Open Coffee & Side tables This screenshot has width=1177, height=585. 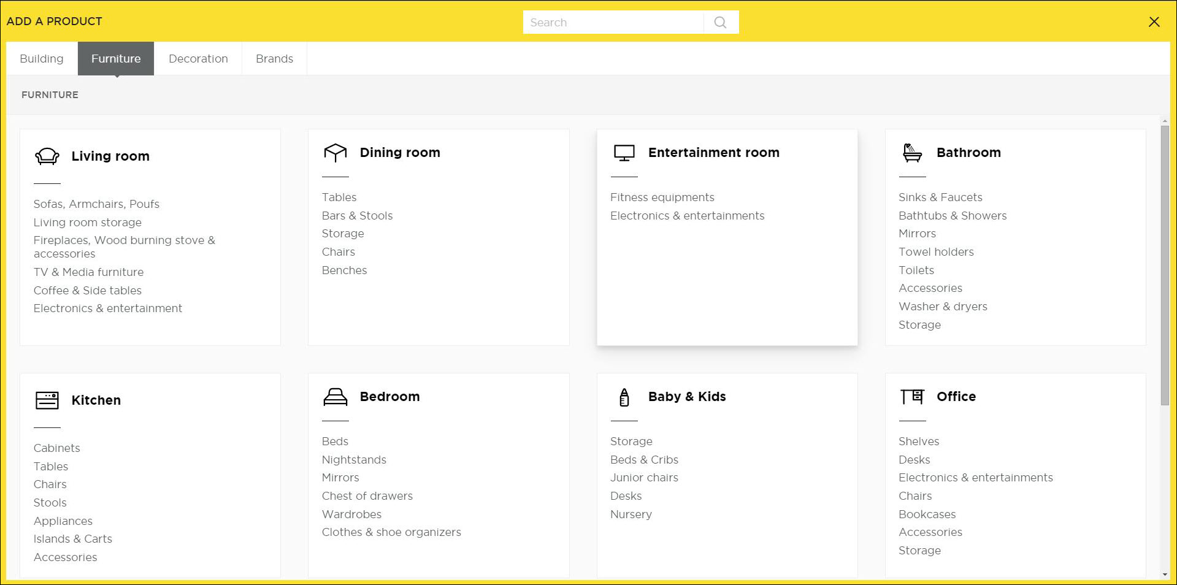click(x=88, y=291)
